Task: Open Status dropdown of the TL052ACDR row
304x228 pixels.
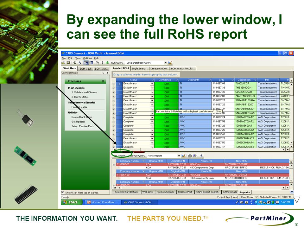Action: tap(152, 84)
